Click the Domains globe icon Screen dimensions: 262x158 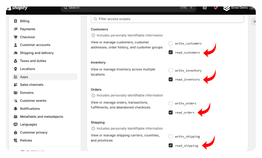[x=15, y=93]
